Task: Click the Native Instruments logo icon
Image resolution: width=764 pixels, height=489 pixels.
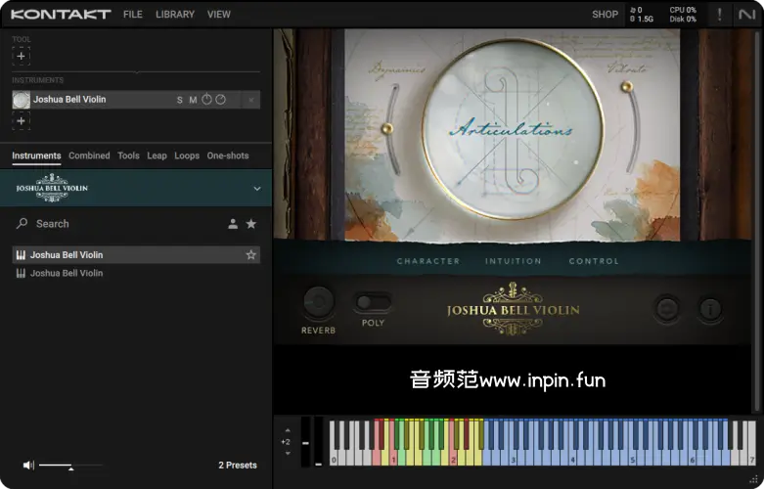Action: (x=746, y=14)
